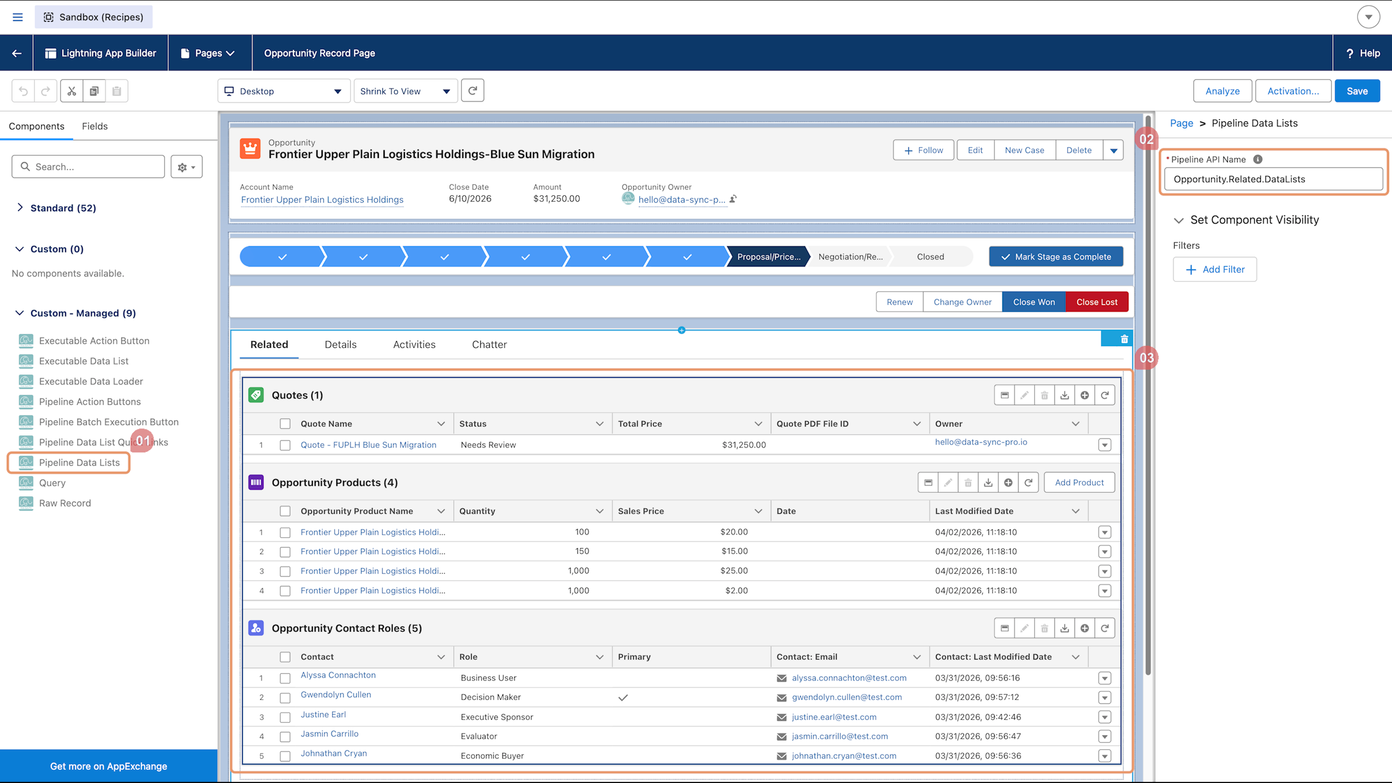Image resolution: width=1392 pixels, height=783 pixels.
Task: Click the change owner icon beside Opportunity Owner
Action: click(733, 199)
